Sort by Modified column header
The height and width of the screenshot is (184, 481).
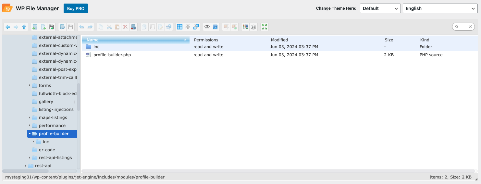click(279, 40)
